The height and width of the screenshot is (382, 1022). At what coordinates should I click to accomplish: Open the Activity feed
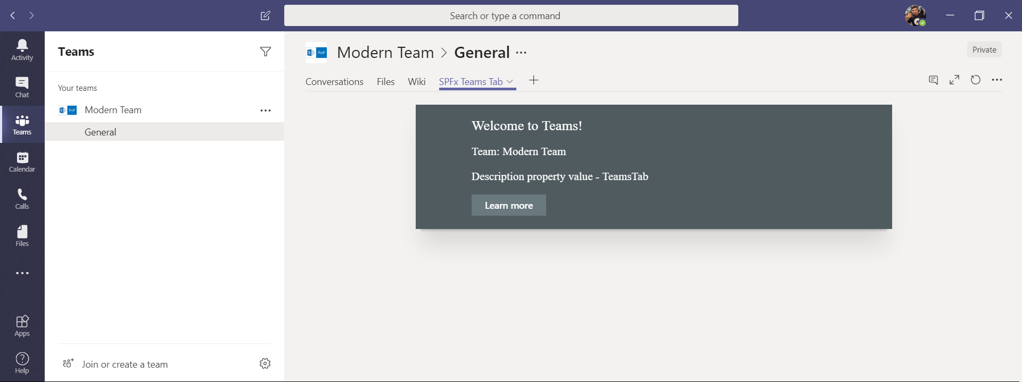[22, 50]
